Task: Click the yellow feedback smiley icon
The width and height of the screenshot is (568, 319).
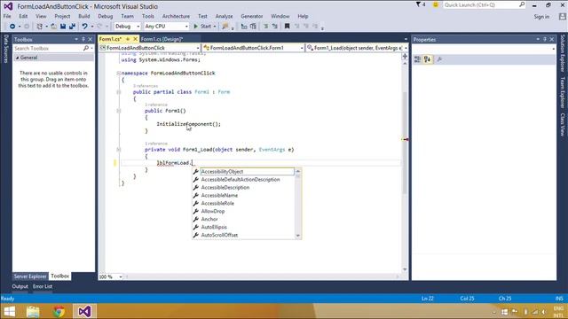Action: (436, 4)
